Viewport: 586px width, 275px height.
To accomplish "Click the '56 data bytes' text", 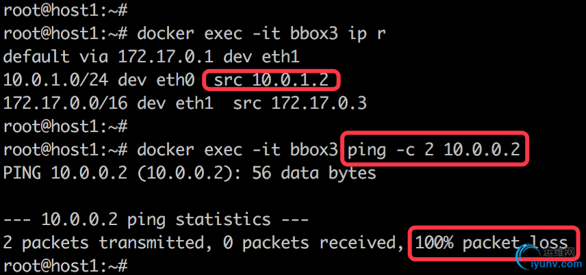I will pos(314,173).
